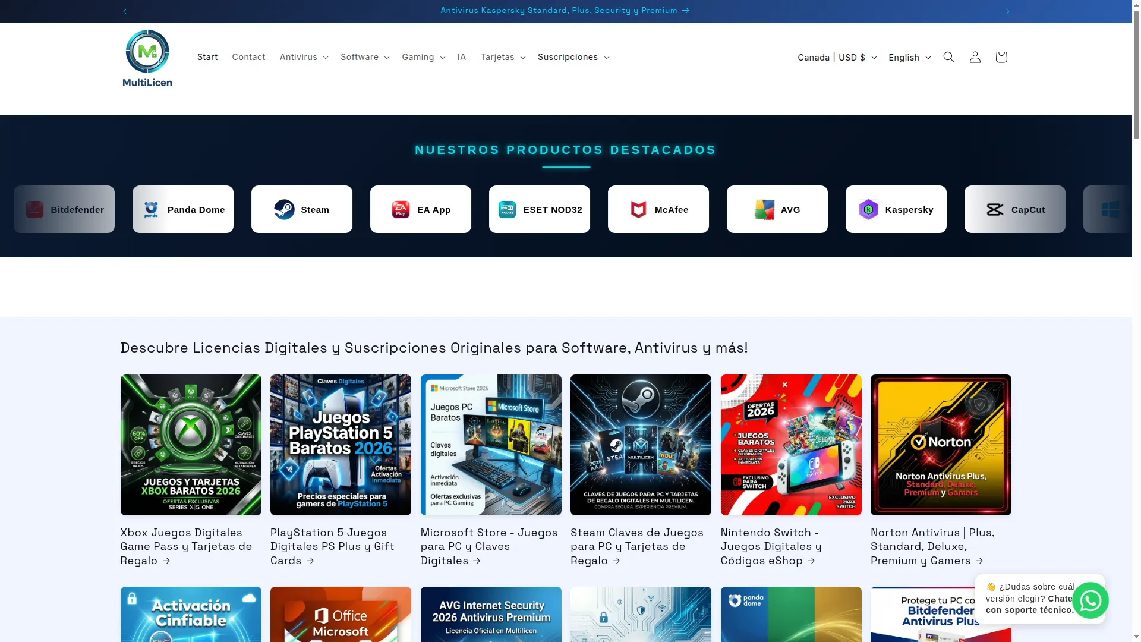Open Nintendo Switch Juegos Digitales link
The height and width of the screenshot is (642, 1141).
pyautogui.click(x=771, y=547)
